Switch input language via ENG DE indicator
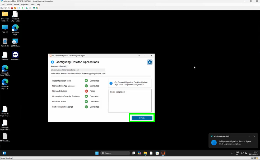Image resolution: width=260 pixels, height=160 pixels. [x=237, y=153]
